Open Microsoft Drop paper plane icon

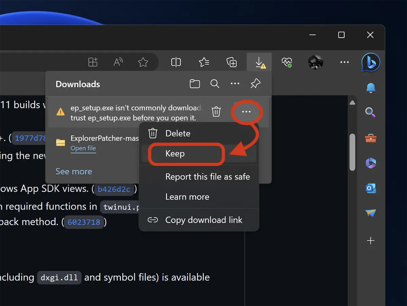tap(370, 213)
